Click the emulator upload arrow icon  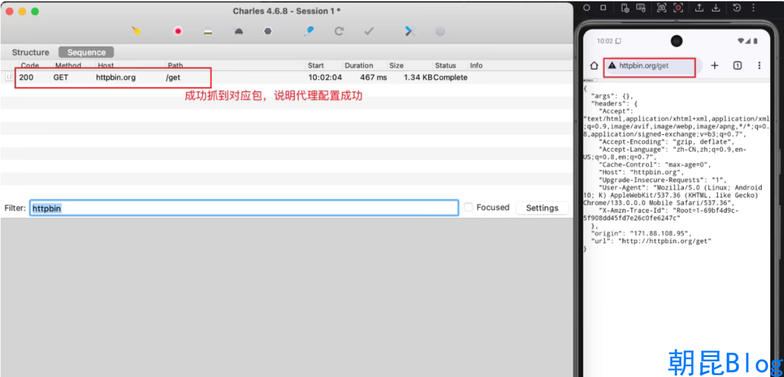point(699,7)
